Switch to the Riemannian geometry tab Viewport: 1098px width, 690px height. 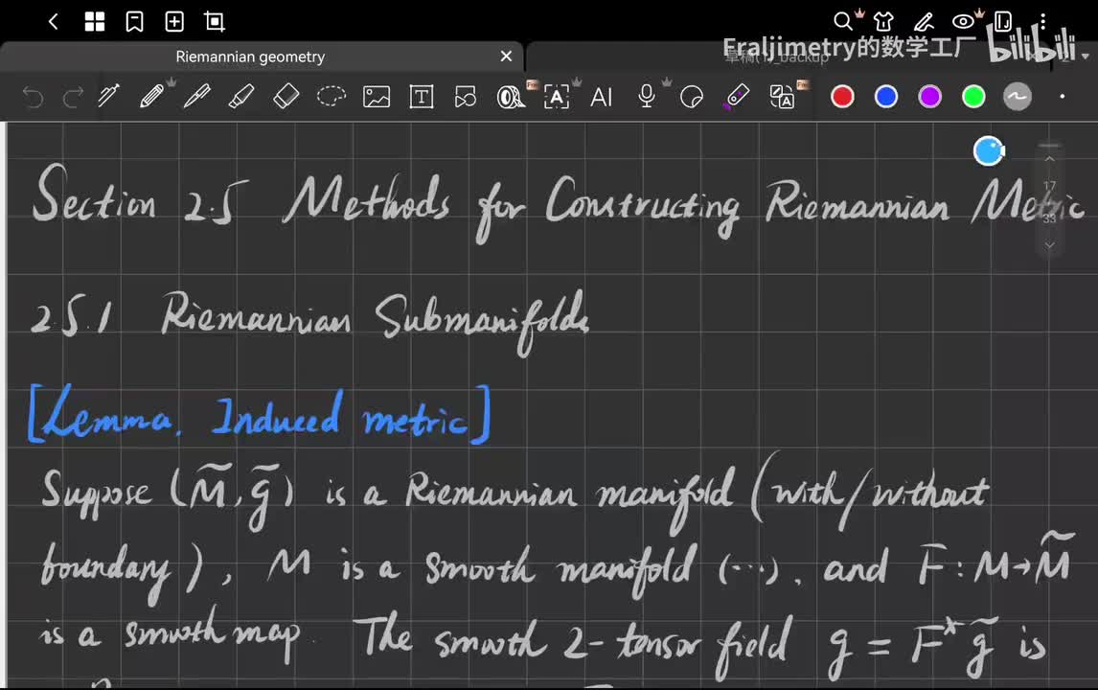click(250, 57)
